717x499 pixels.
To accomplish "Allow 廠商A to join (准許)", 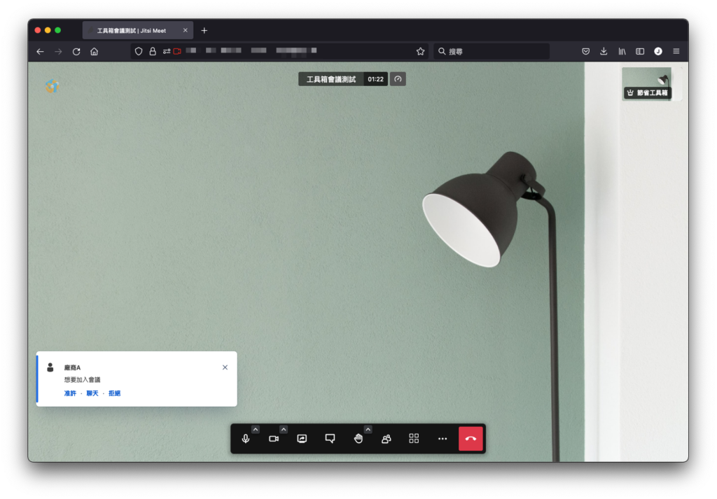I will (x=70, y=393).
